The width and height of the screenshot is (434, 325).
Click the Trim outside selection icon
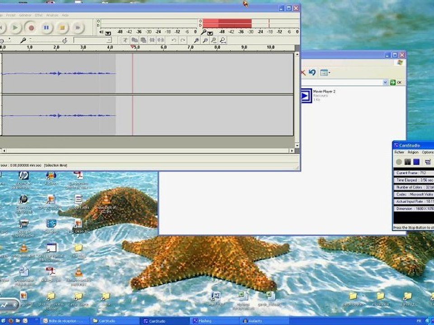(x=152, y=40)
